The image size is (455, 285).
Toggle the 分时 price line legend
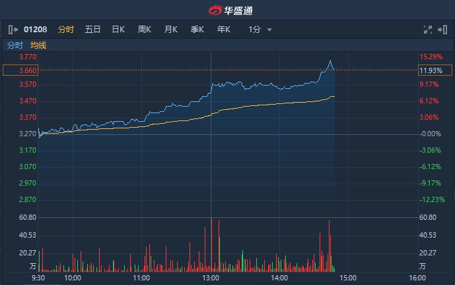[x=15, y=45]
